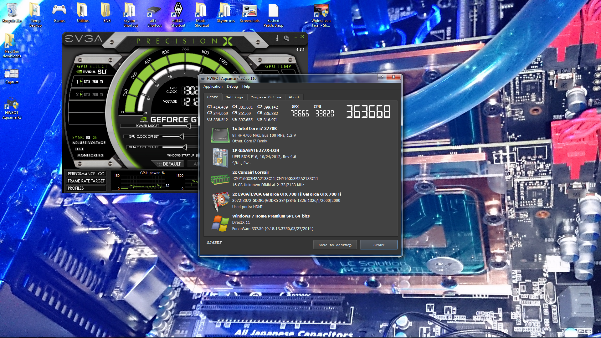Open the Application menu in Aquamark
The height and width of the screenshot is (338, 601).
(x=213, y=86)
